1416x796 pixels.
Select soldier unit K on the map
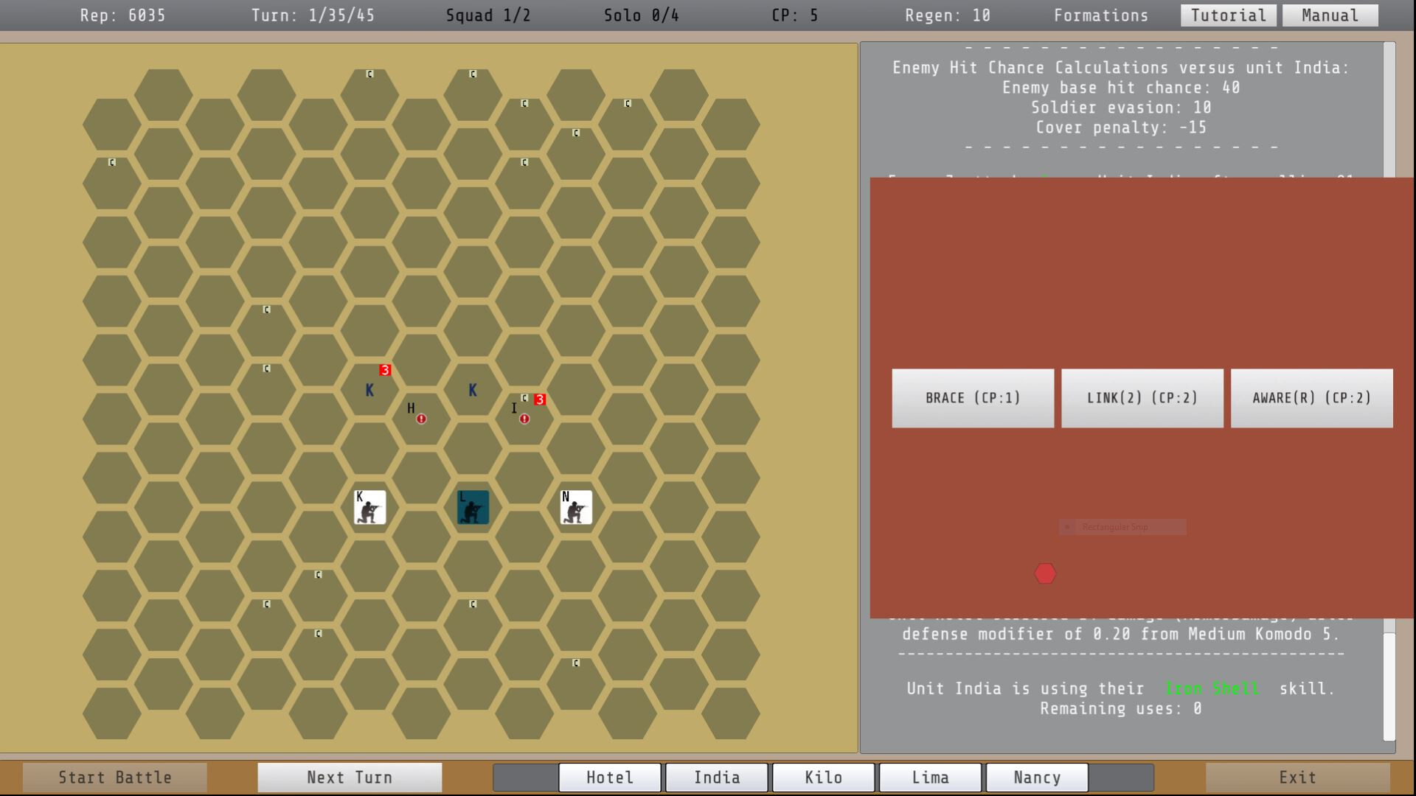point(369,506)
